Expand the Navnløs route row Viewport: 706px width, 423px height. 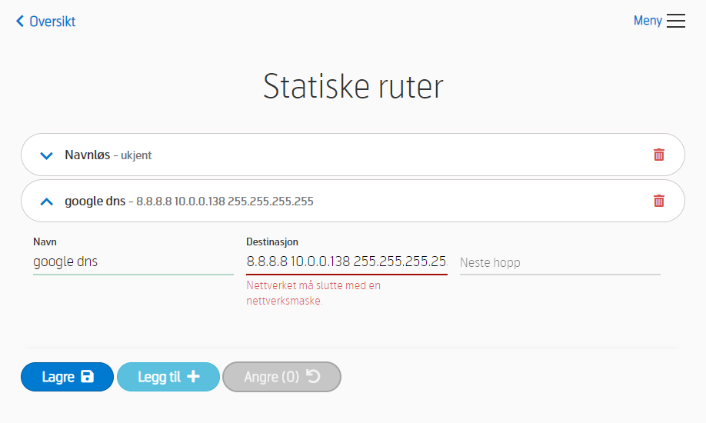[x=46, y=156]
